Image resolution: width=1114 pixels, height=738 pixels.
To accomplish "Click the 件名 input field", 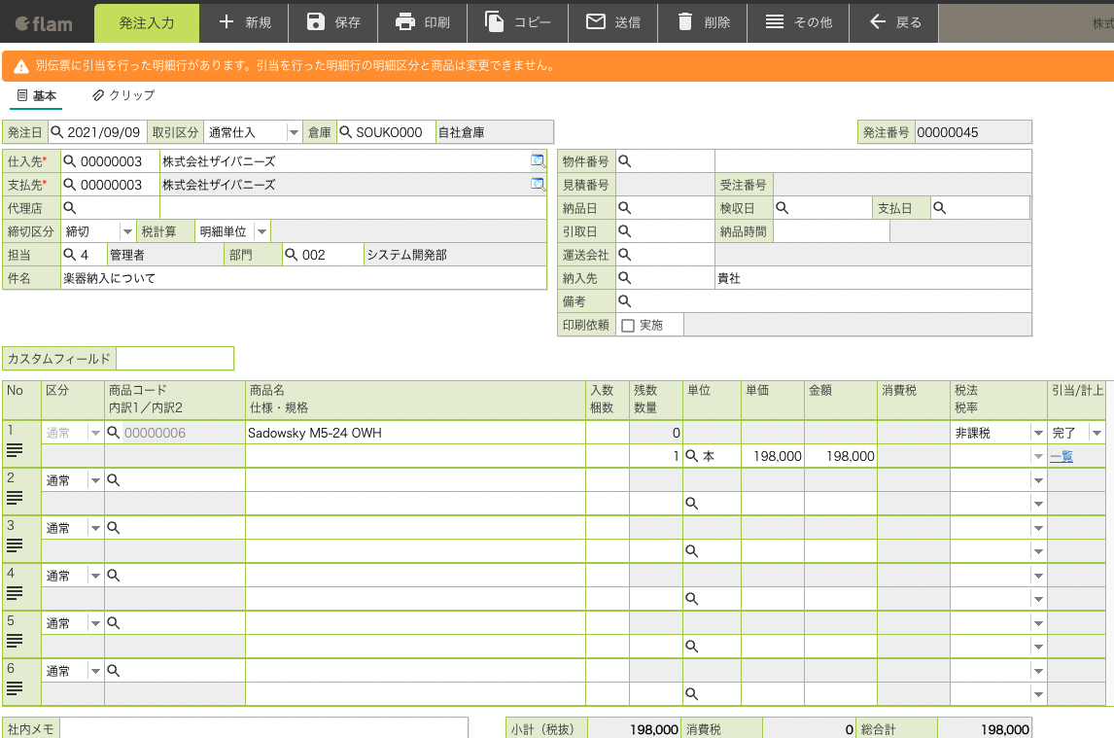I will [303, 278].
